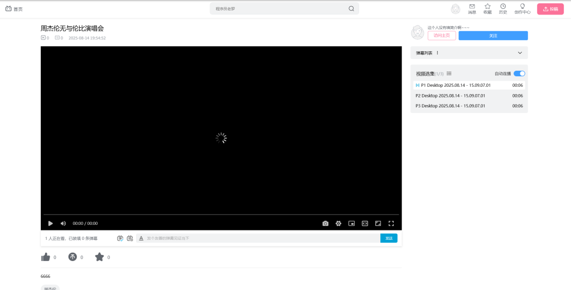The width and height of the screenshot is (571, 290).
Task: Toggle the danmaku display switch icon
Action: (x=120, y=238)
